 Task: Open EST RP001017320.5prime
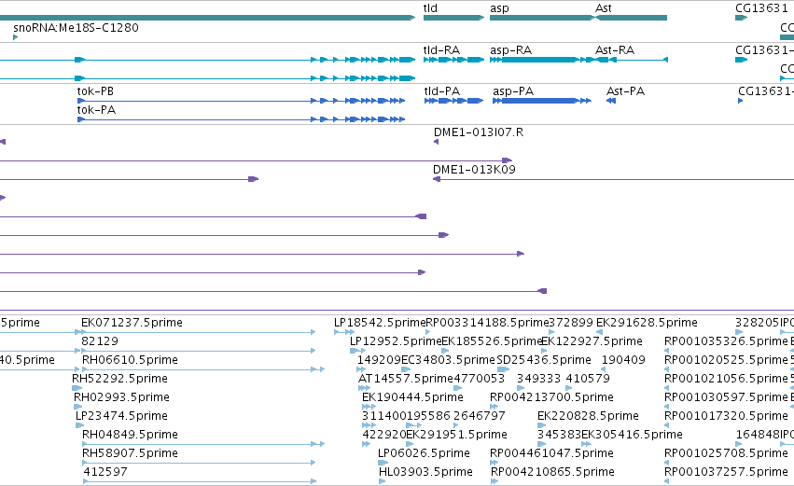pyautogui.click(x=726, y=416)
